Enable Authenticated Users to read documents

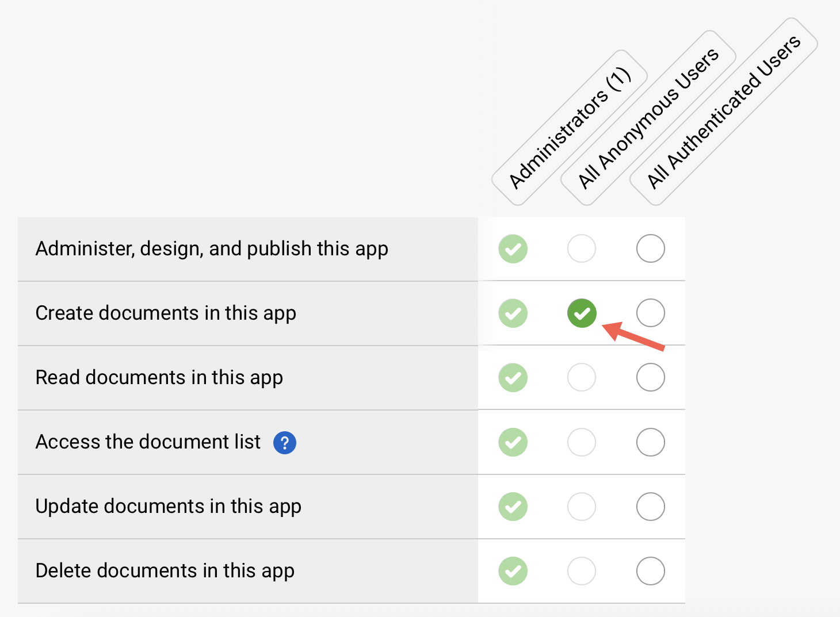(650, 377)
